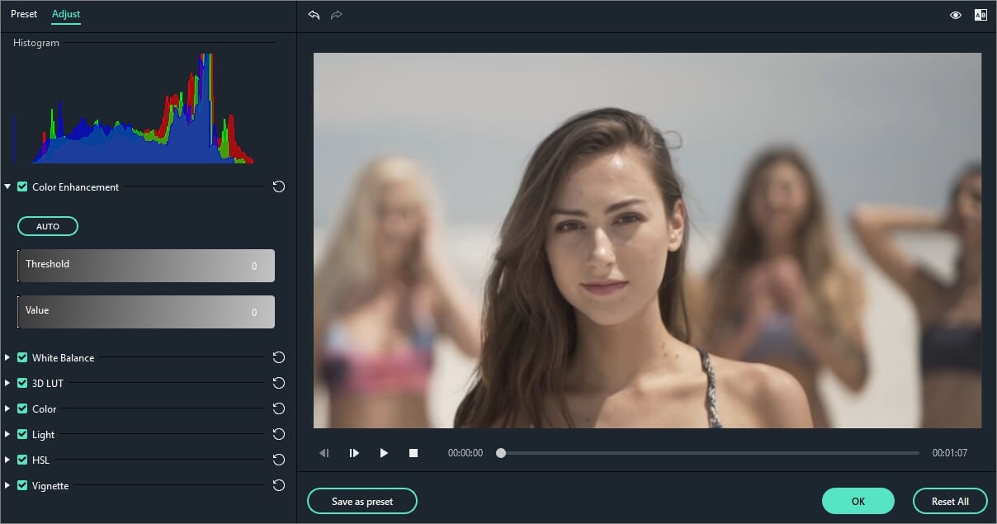Open the A/B comparison view

coord(980,15)
